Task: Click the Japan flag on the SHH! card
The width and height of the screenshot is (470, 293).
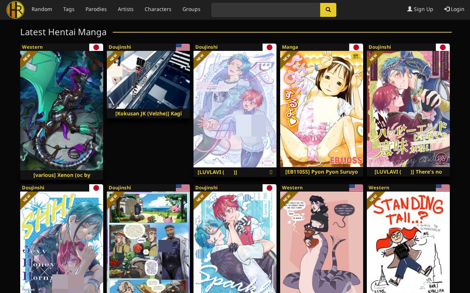Action: (x=96, y=188)
